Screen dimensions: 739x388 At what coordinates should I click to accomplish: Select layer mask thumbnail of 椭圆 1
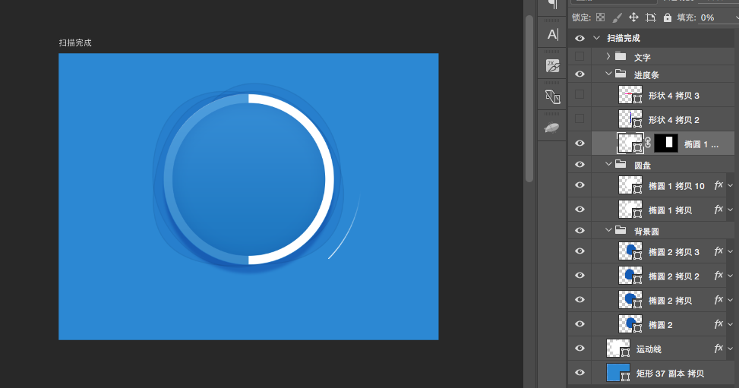pos(666,143)
